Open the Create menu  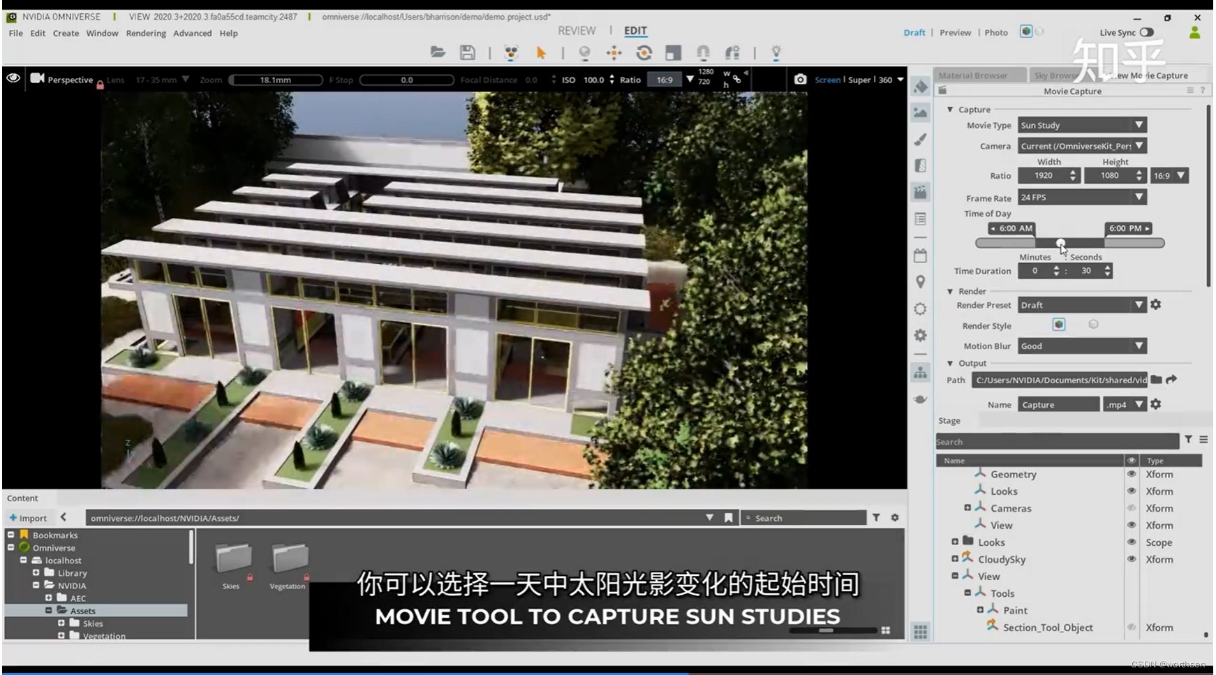pyautogui.click(x=66, y=33)
